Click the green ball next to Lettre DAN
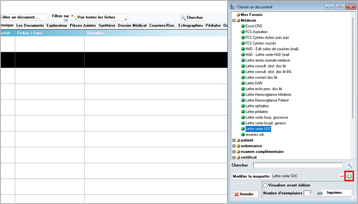Image resolution: width=358 pixels, height=204 pixels. [243, 83]
